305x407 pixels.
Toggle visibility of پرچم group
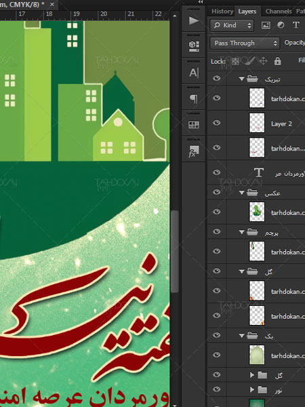click(x=217, y=231)
